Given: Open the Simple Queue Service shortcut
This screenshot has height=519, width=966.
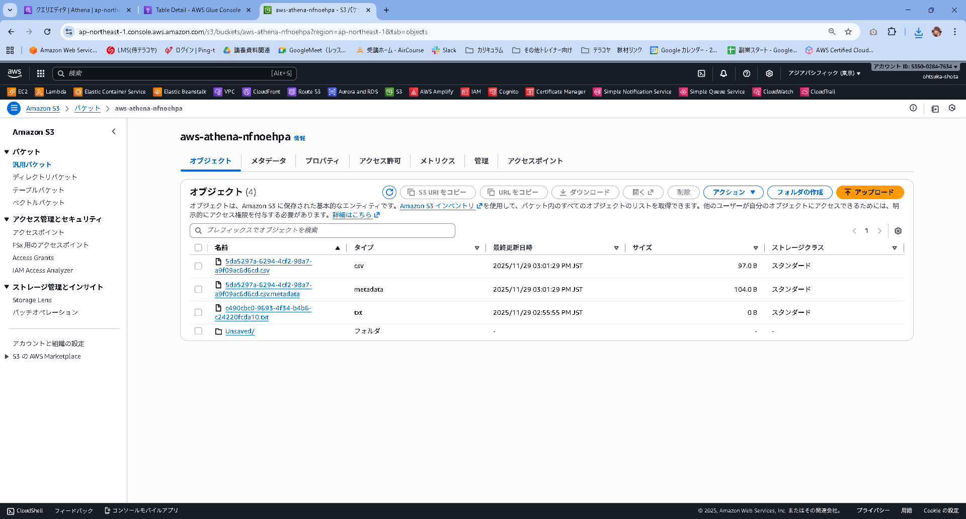Looking at the screenshot, I should point(712,92).
